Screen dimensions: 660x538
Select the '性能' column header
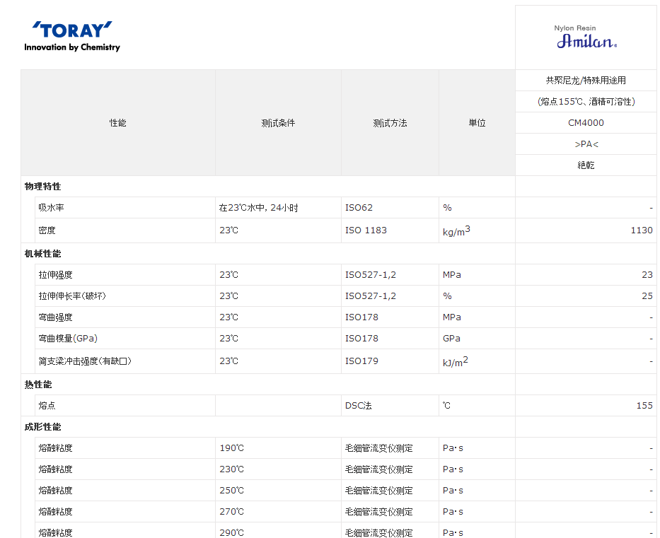pos(118,123)
